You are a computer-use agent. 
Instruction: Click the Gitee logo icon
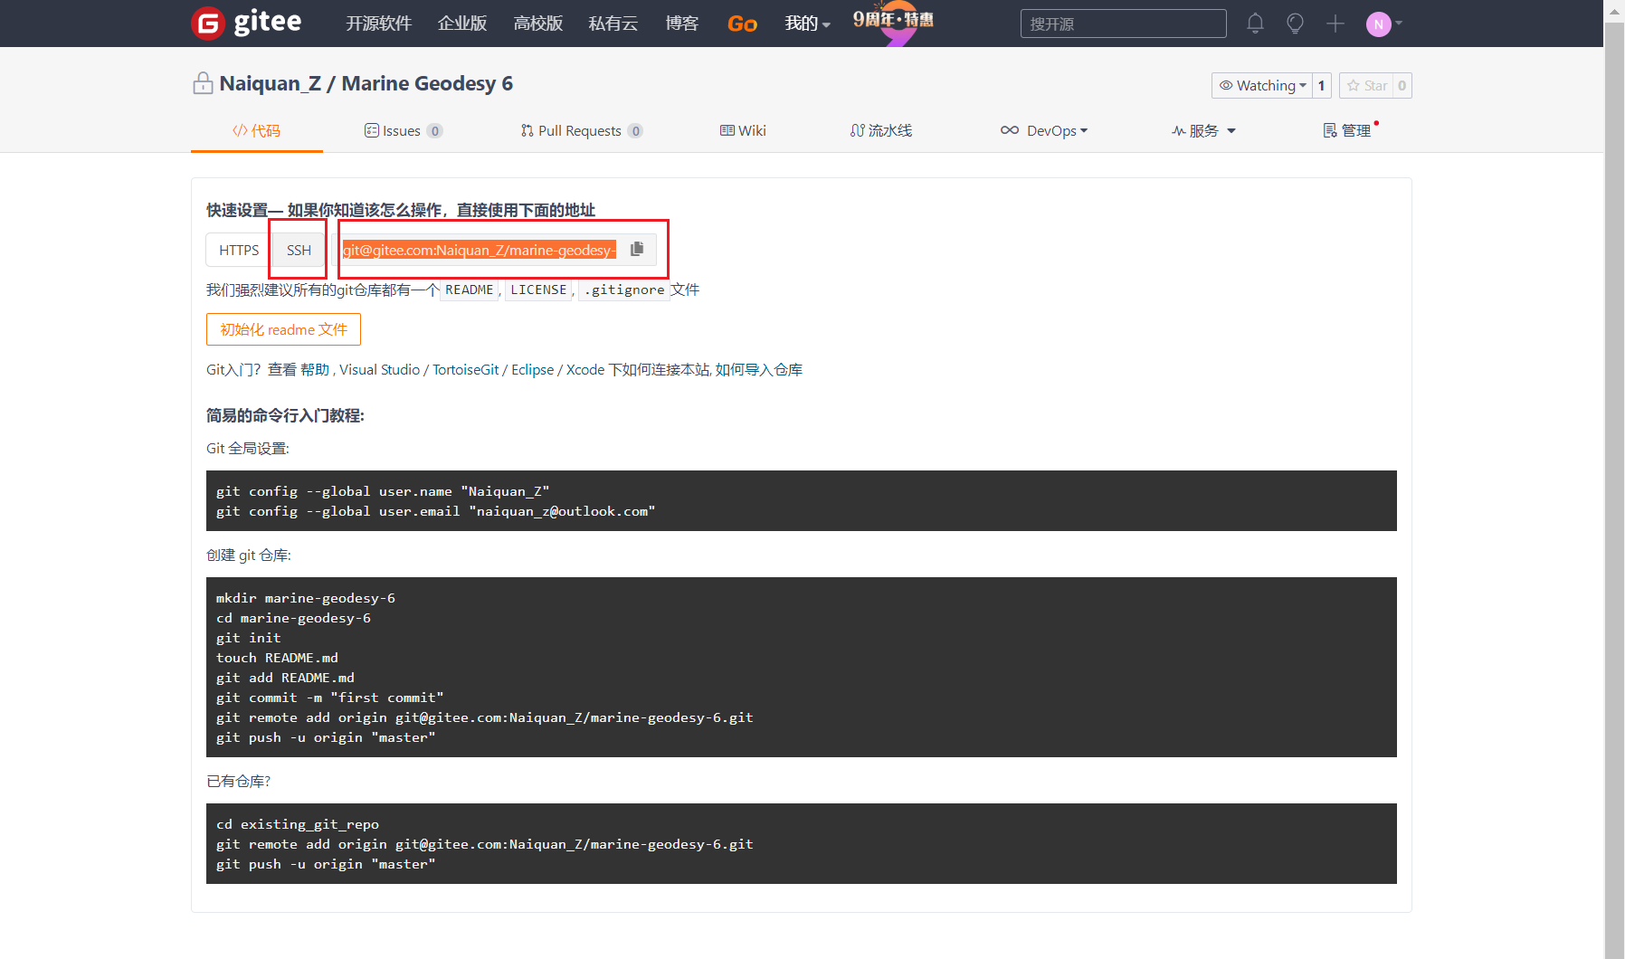pyautogui.click(x=208, y=24)
